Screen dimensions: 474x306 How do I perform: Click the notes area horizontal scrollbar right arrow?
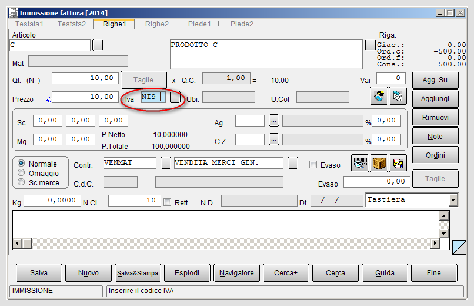[435, 244]
